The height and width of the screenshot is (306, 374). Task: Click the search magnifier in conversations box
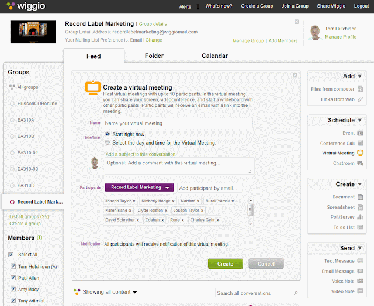pyautogui.click(x=296, y=293)
